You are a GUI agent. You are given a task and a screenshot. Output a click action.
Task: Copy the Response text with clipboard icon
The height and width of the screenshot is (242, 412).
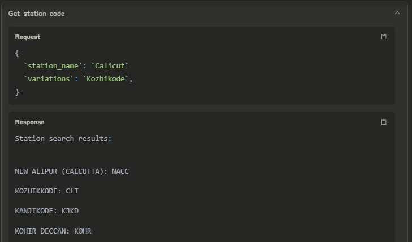[384, 122]
